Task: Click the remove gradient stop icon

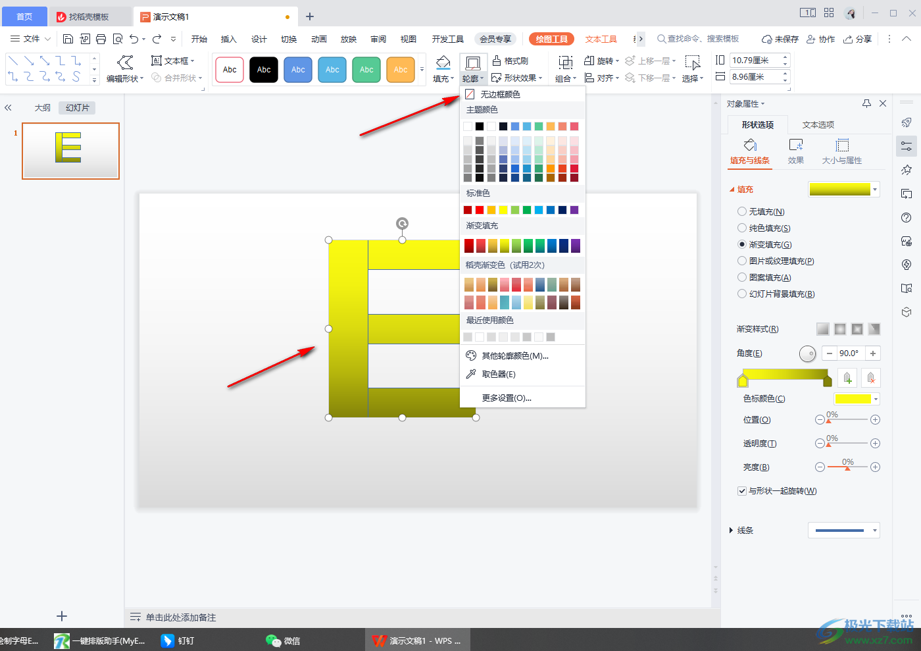Action: coord(871,378)
